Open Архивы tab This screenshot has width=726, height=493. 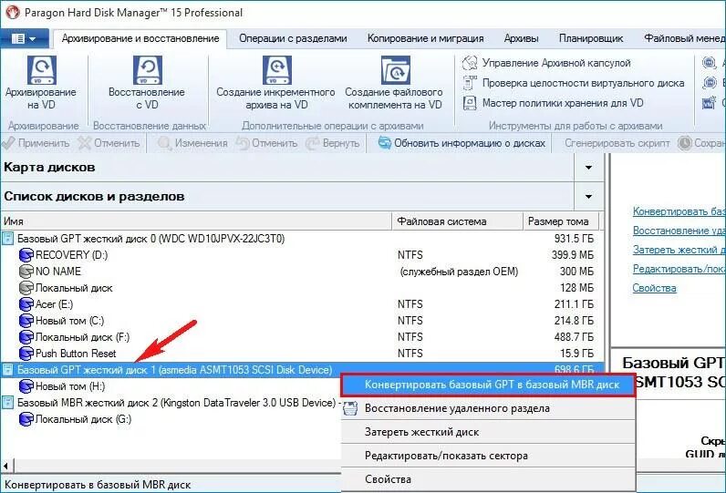(521, 38)
